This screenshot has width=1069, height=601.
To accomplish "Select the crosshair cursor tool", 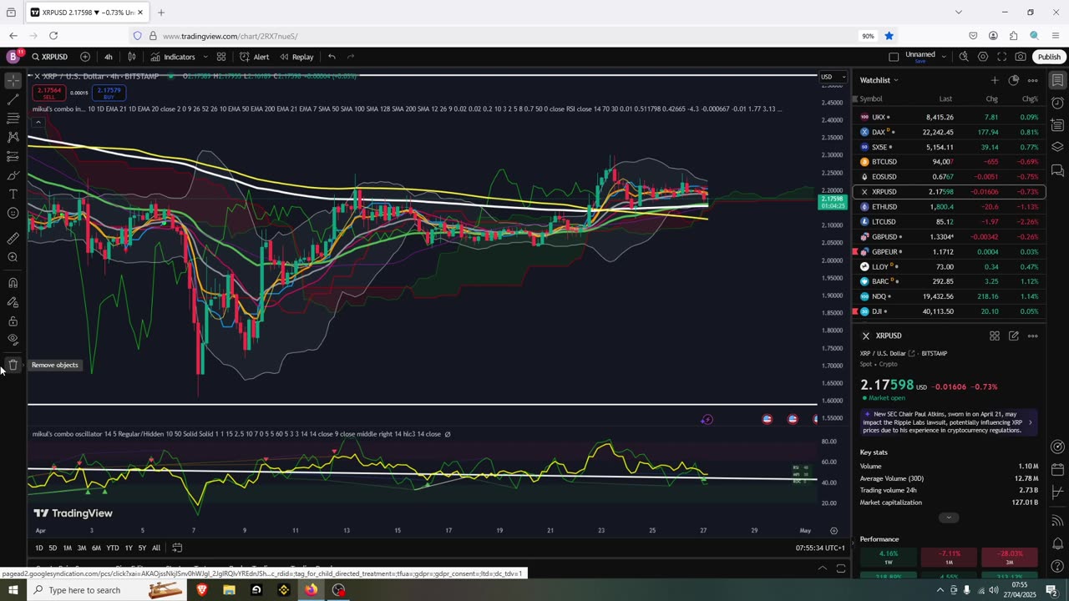I will 13,81.
